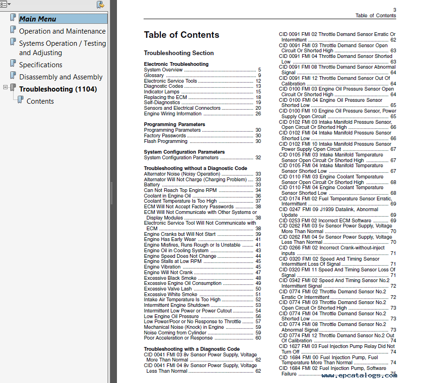421x383 pixels.
Task: Click the bookmark icon beside Specifications
Action: pos(13,63)
